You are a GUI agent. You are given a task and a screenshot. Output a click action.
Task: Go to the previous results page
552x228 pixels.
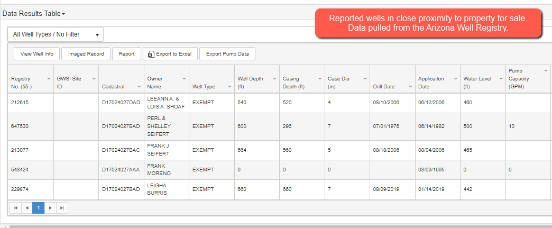(x=27, y=208)
